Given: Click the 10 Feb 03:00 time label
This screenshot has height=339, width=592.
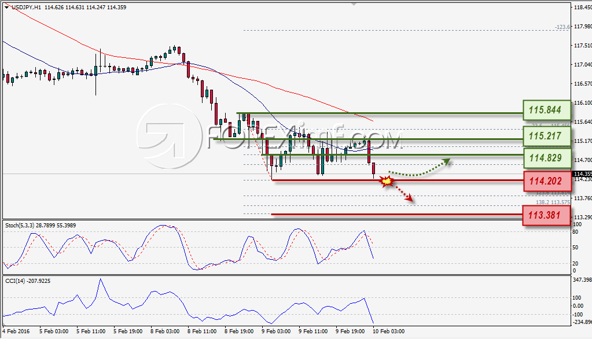Looking at the screenshot, I should point(388,331).
